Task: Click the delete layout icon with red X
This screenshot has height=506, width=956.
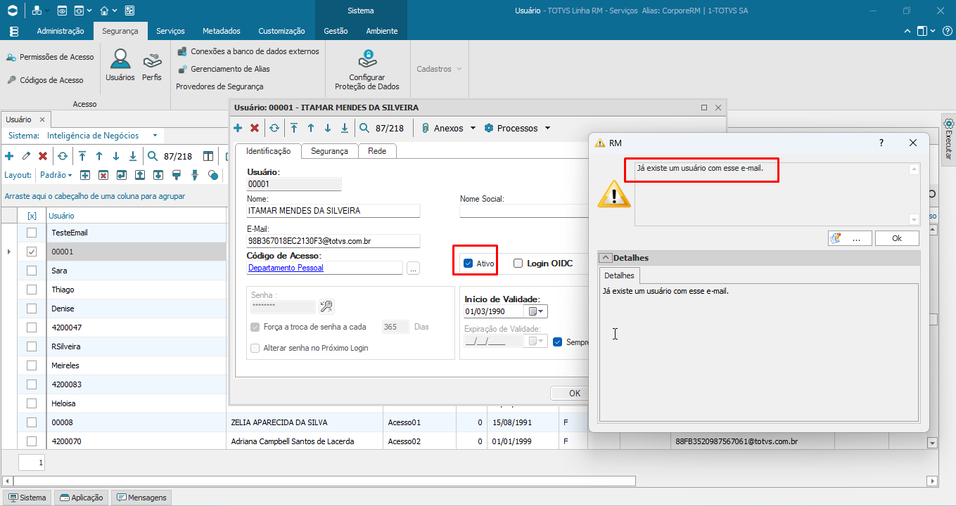Action: [103, 175]
